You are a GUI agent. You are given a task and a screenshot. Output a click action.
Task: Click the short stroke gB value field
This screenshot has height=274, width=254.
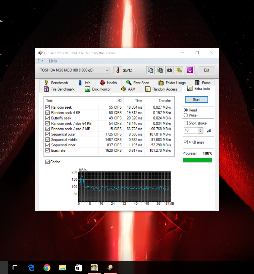pos(191,131)
